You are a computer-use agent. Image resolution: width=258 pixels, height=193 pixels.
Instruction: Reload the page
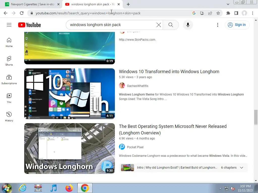(22, 13)
